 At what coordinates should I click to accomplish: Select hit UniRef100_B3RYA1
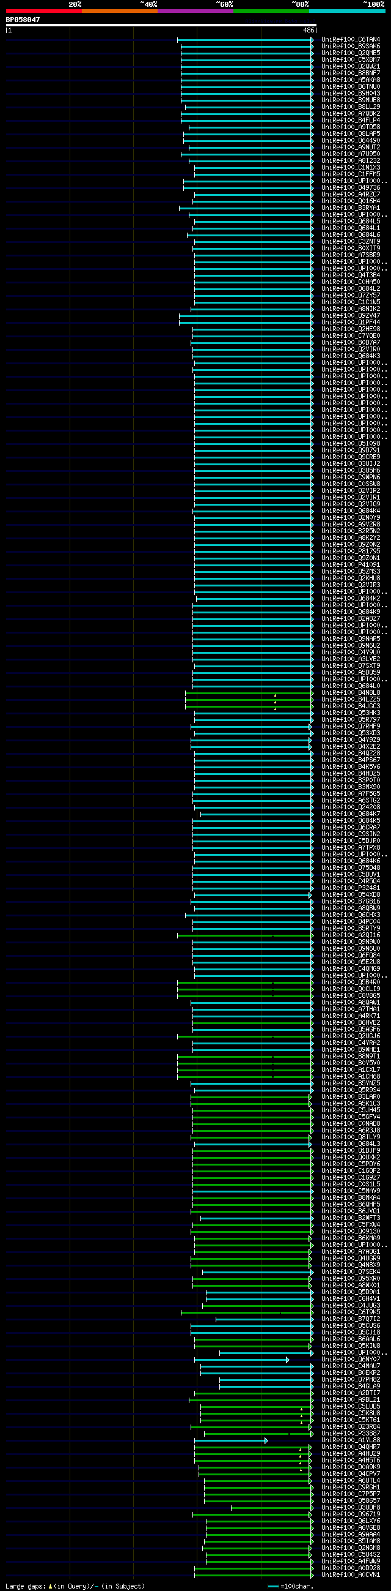(351, 208)
